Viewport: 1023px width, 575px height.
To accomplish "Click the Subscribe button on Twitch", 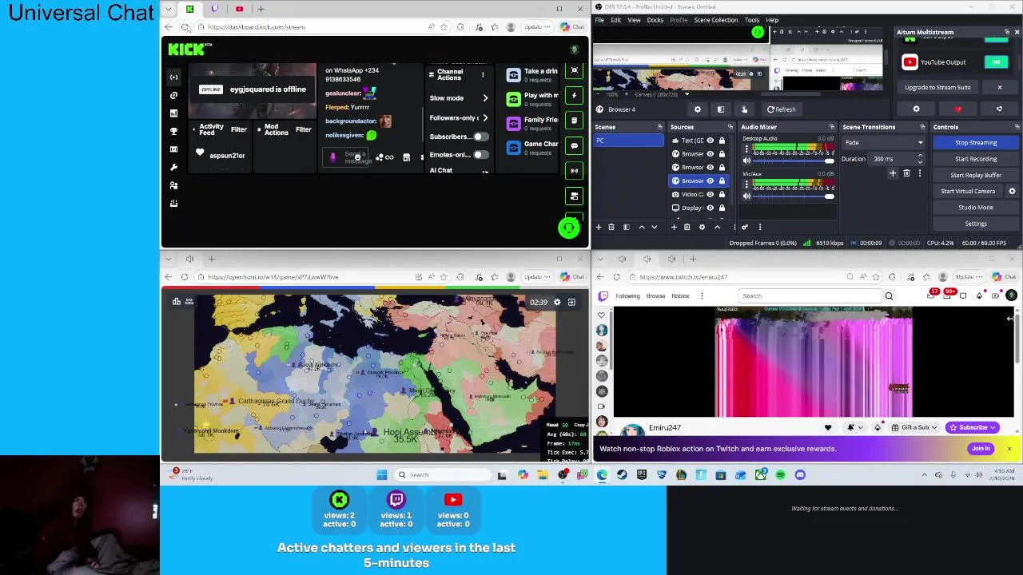I will tap(972, 427).
